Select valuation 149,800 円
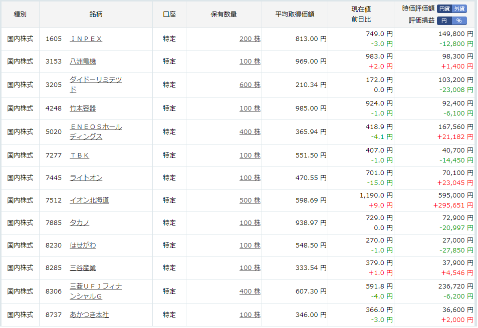 coord(456,34)
